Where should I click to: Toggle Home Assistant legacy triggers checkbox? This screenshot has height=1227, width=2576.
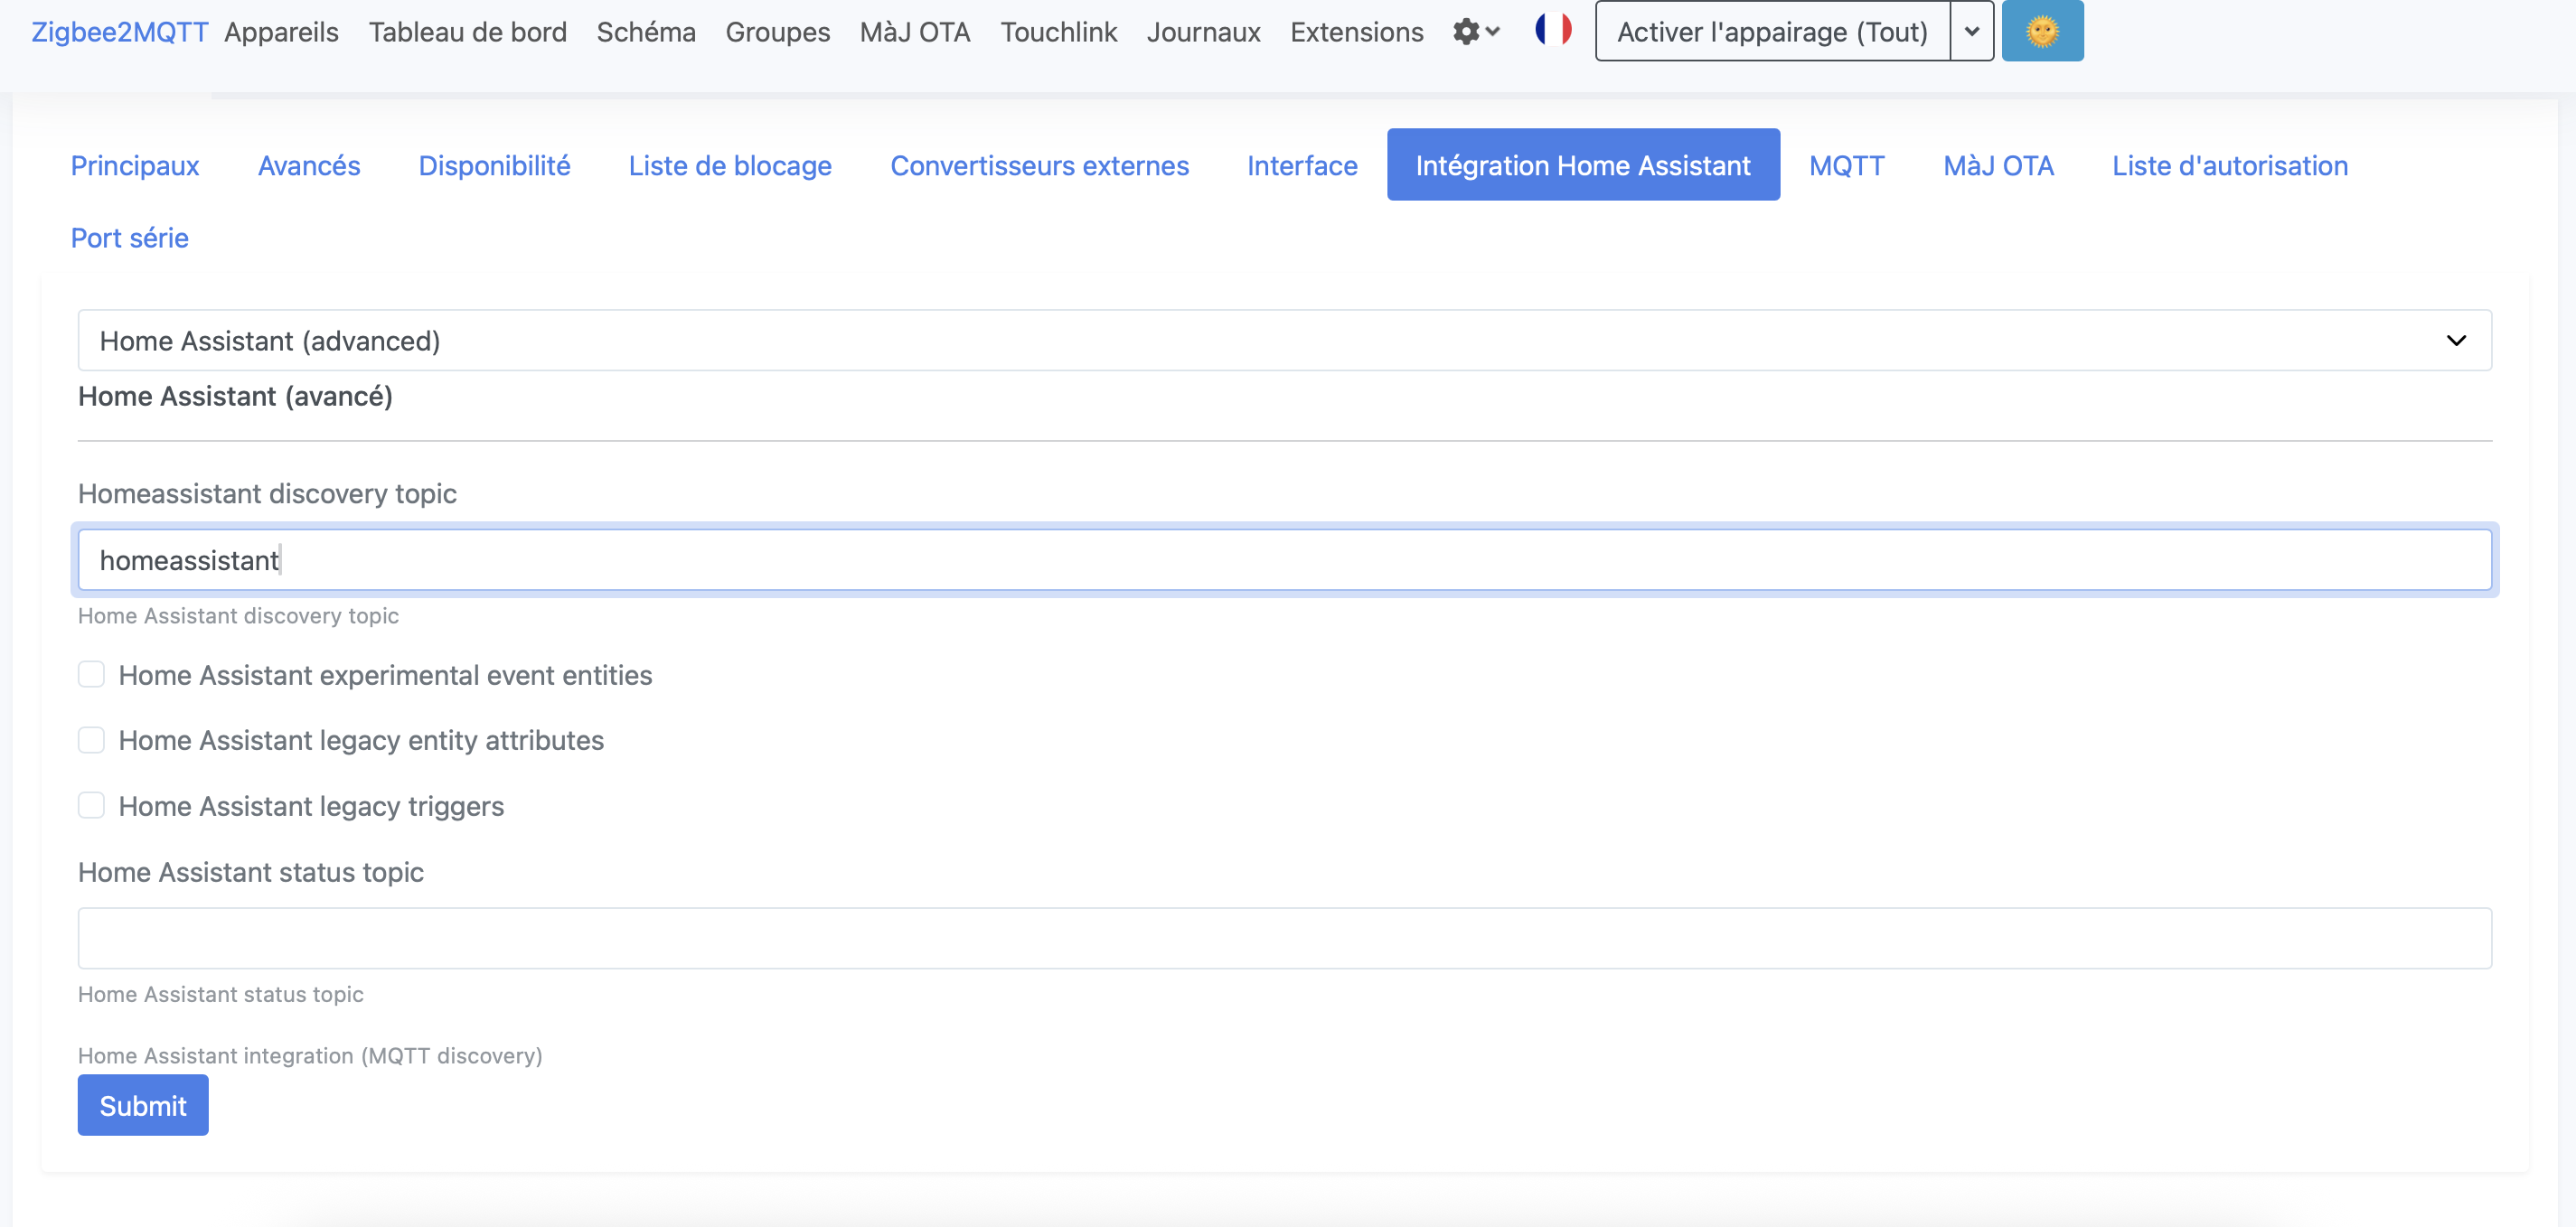point(91,806)
